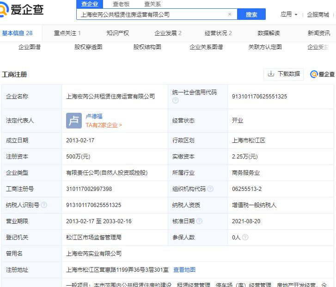Open the 查看地图 link
Screen dimensions: 336x287
(x=184, y=270)
